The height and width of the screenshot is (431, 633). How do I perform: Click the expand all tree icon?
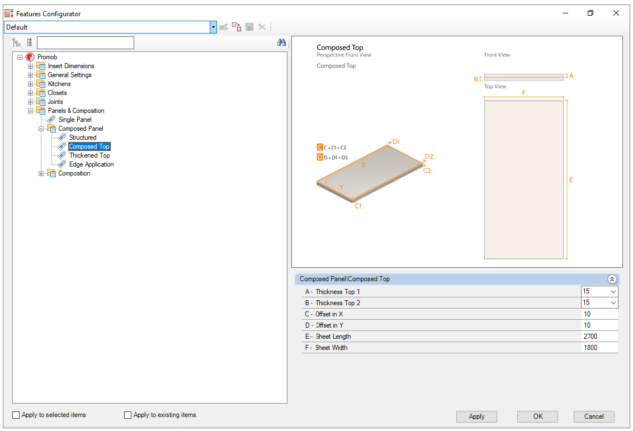(x=17, y=42)
